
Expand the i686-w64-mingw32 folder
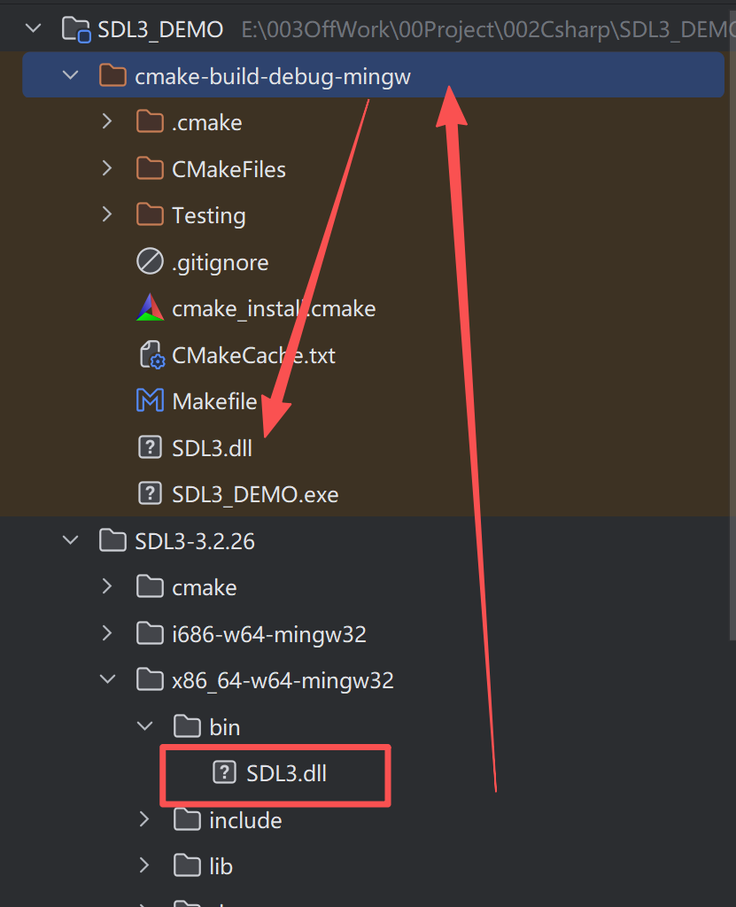tap(107, 633)
